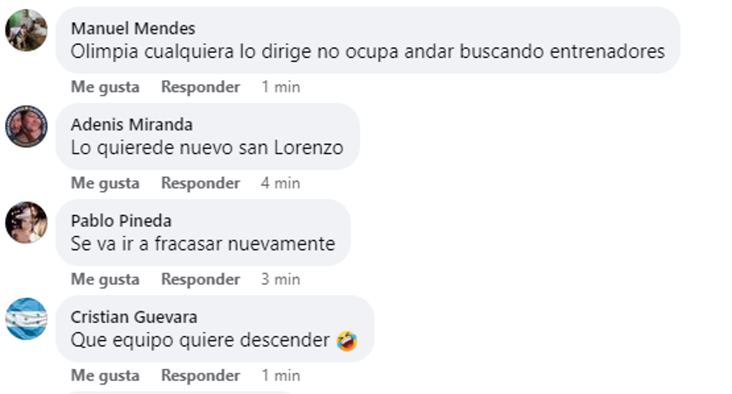Open Manuel Mendes' profile picture
Screen dimensions: 732x394
(26, 30)
